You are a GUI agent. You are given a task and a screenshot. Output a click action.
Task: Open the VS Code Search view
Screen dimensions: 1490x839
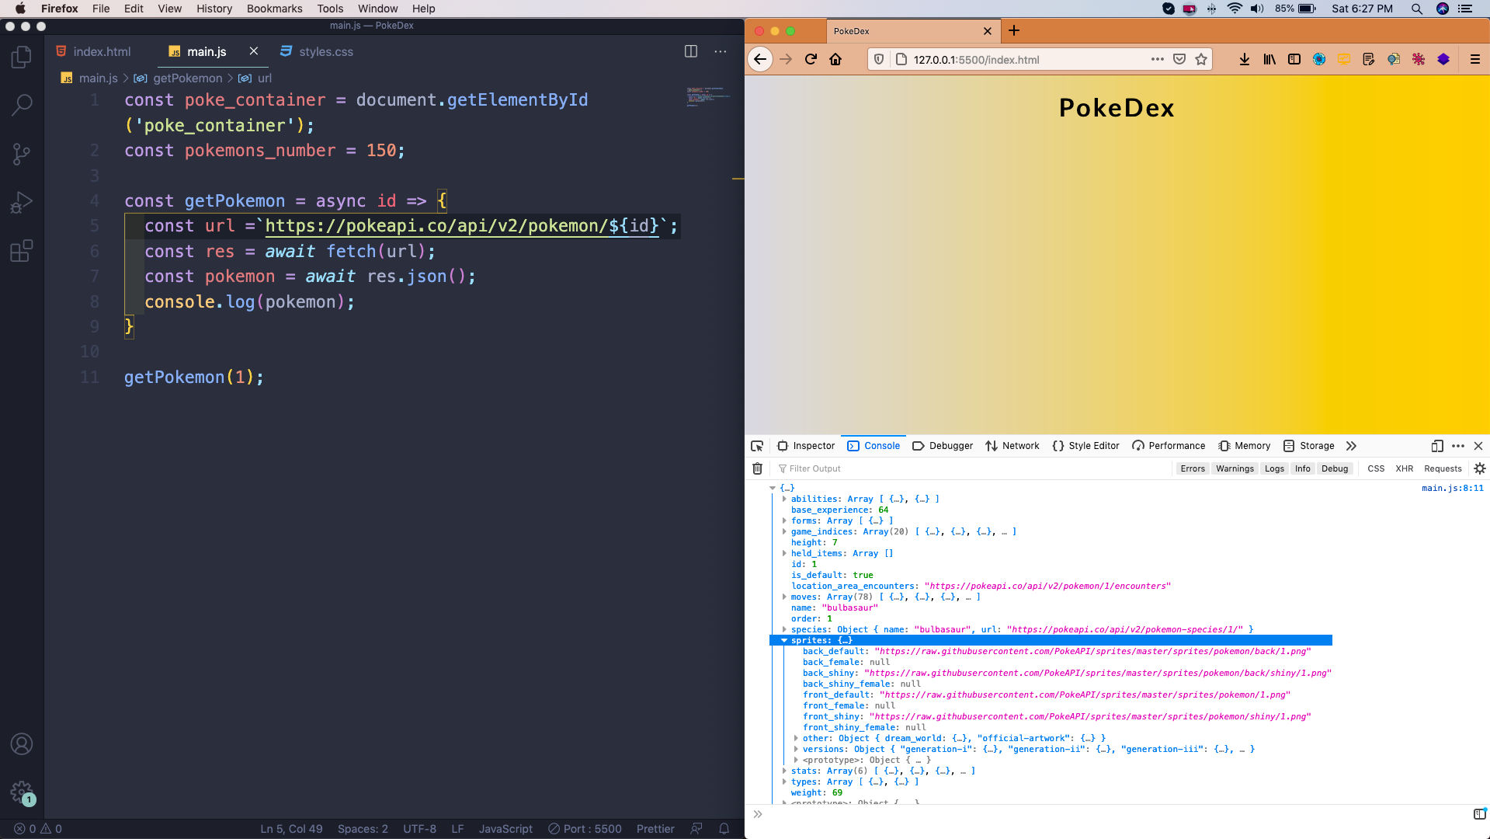pyautogui.click(x=22, y=105)
